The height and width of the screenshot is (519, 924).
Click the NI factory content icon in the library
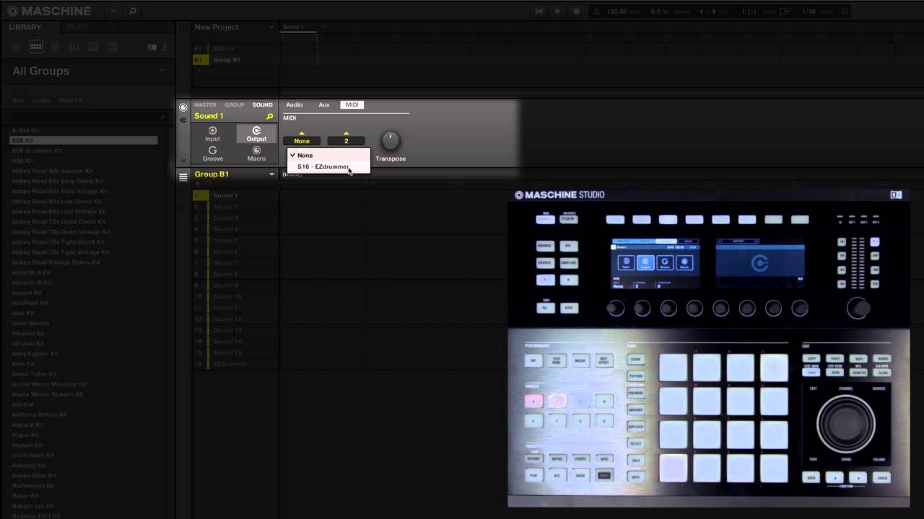(x=152, y=47)
